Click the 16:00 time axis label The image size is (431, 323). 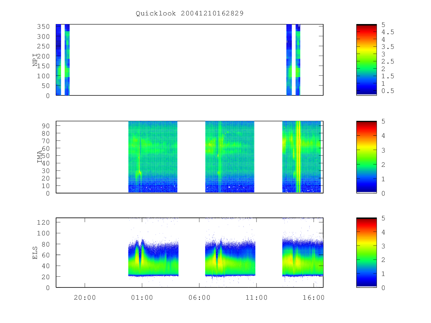[x=314, y=298]
